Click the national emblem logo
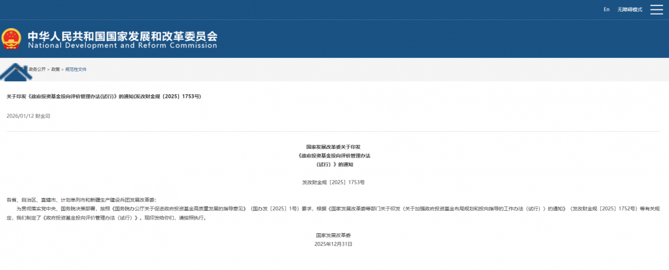669x270 pixels. point(11,39)
